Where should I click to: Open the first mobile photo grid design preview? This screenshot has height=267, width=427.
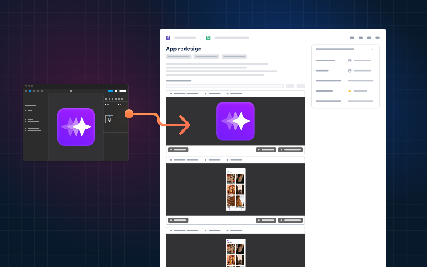pyautogui.click(x=235, y=190)
